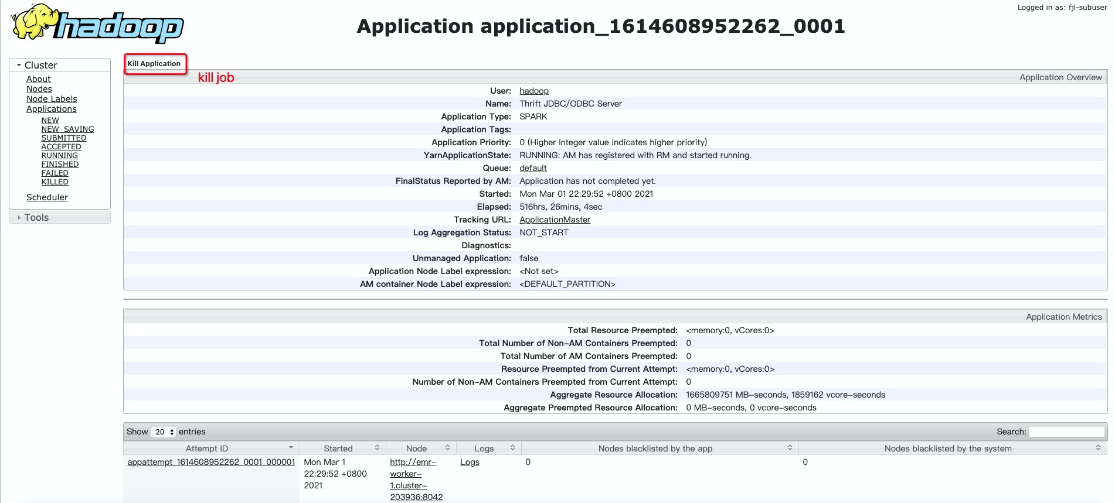
Task: Kill the running application
Action: [x=154, y=64]
